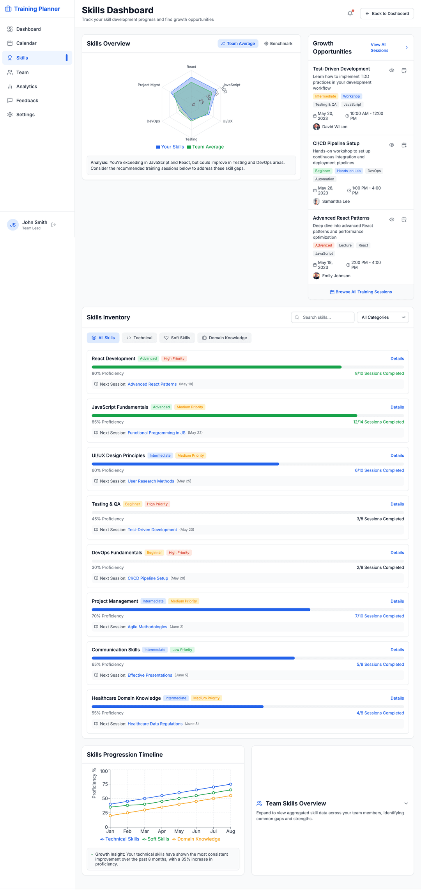The width and height of the screenshot is (421, 890).
Task: Click the Training Planner logo icon
Action: [x=8, y=9]
